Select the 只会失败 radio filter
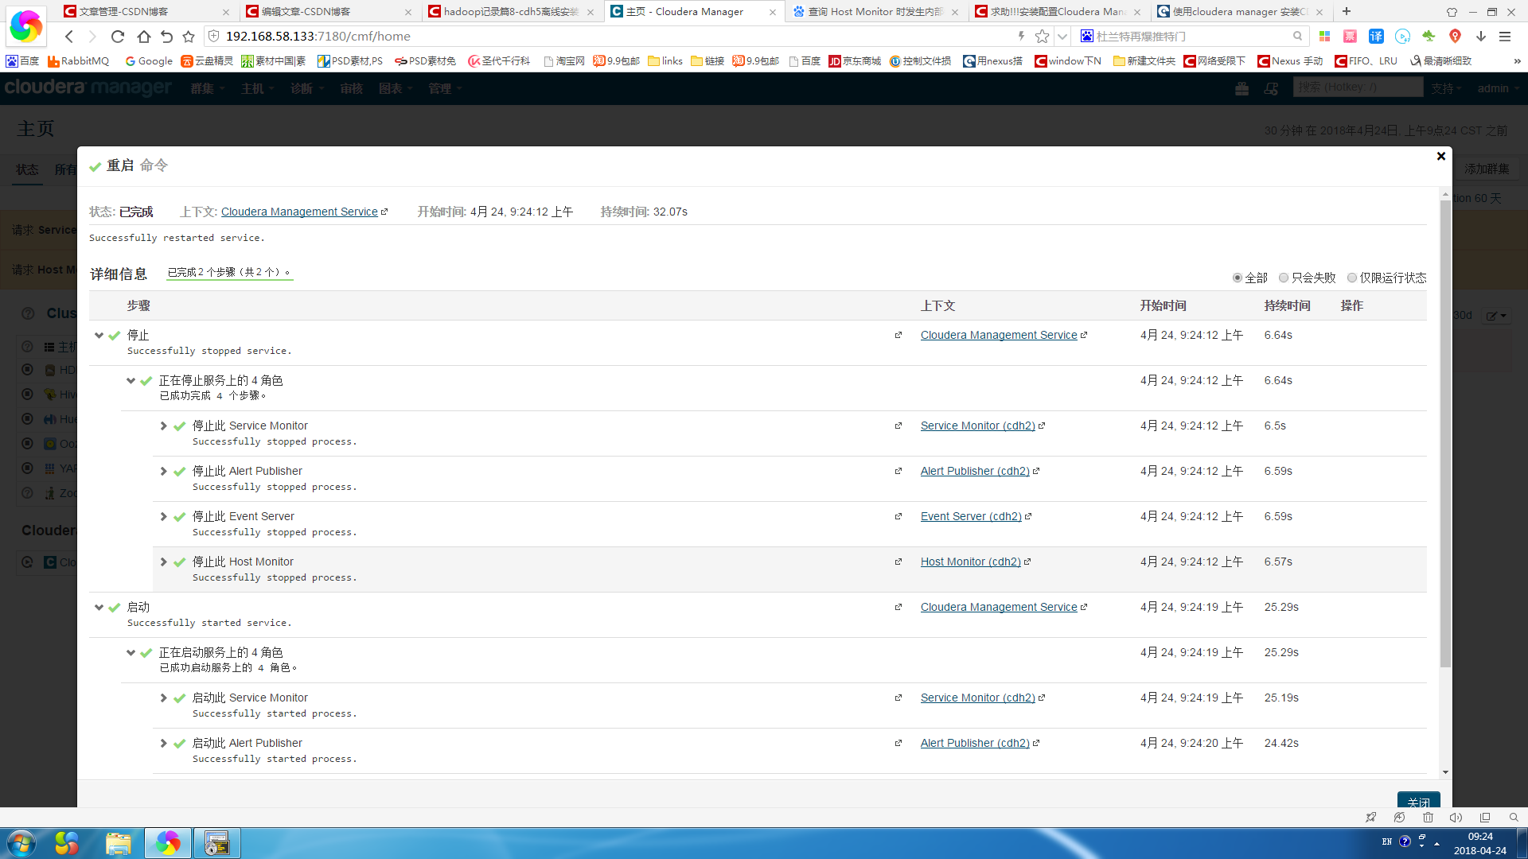The height and width of the screenshot is (859, 1528). pos(1284,278)
